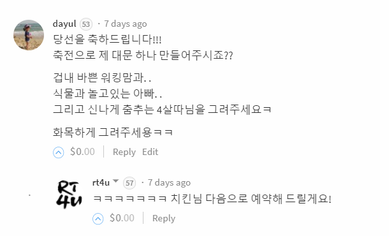This screenshot has height=236, width=389.
Task: Show payout details for rt4u's $0.00
Action: (122, 218)
